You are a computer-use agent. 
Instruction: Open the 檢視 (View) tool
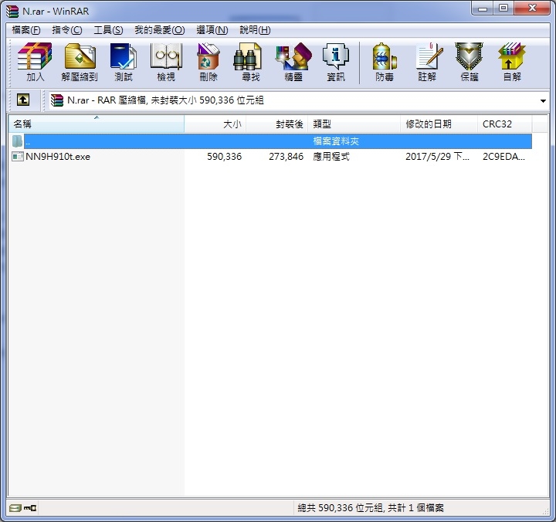[x=166, y=62]
